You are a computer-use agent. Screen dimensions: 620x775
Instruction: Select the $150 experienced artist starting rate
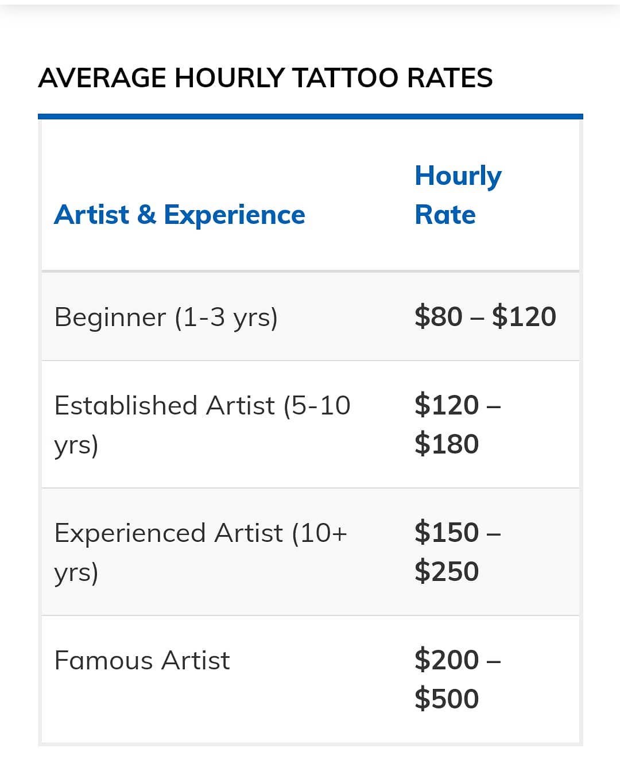[x=447, y=532]
